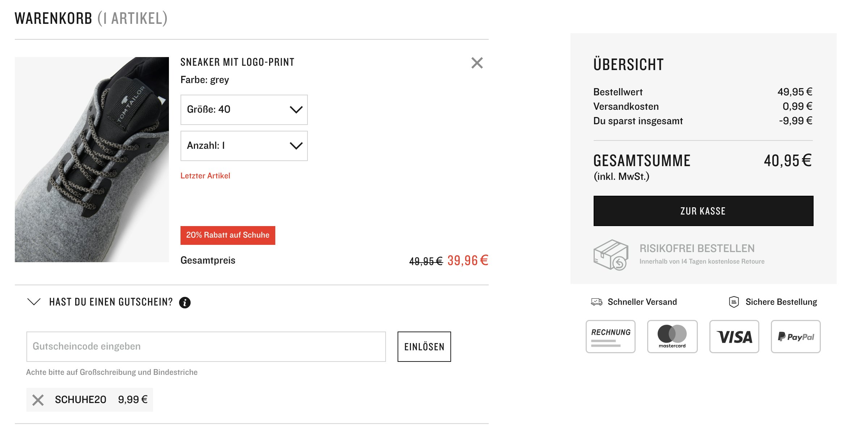
Task: Open the Größe 40 size dropdown
Action: tap(244, 110)
